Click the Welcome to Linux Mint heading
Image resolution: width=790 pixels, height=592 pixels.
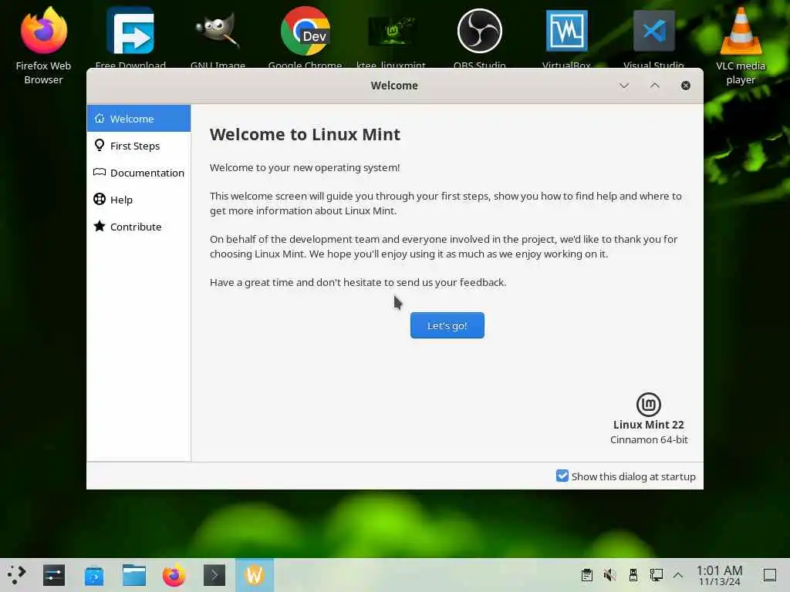point(305,134)
